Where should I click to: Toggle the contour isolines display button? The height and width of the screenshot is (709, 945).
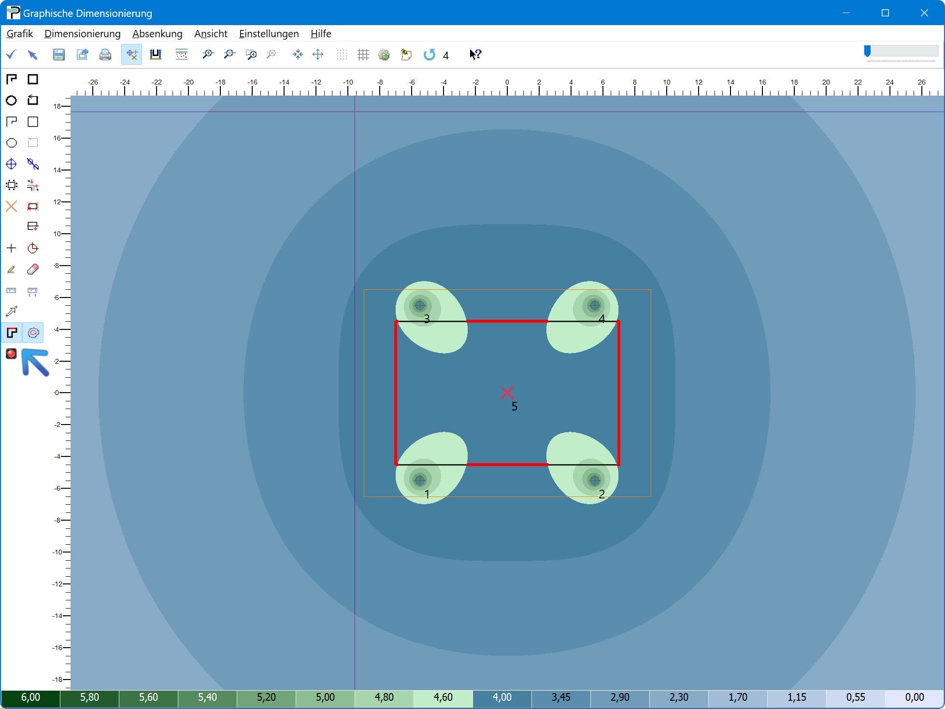tap(33, 333)
